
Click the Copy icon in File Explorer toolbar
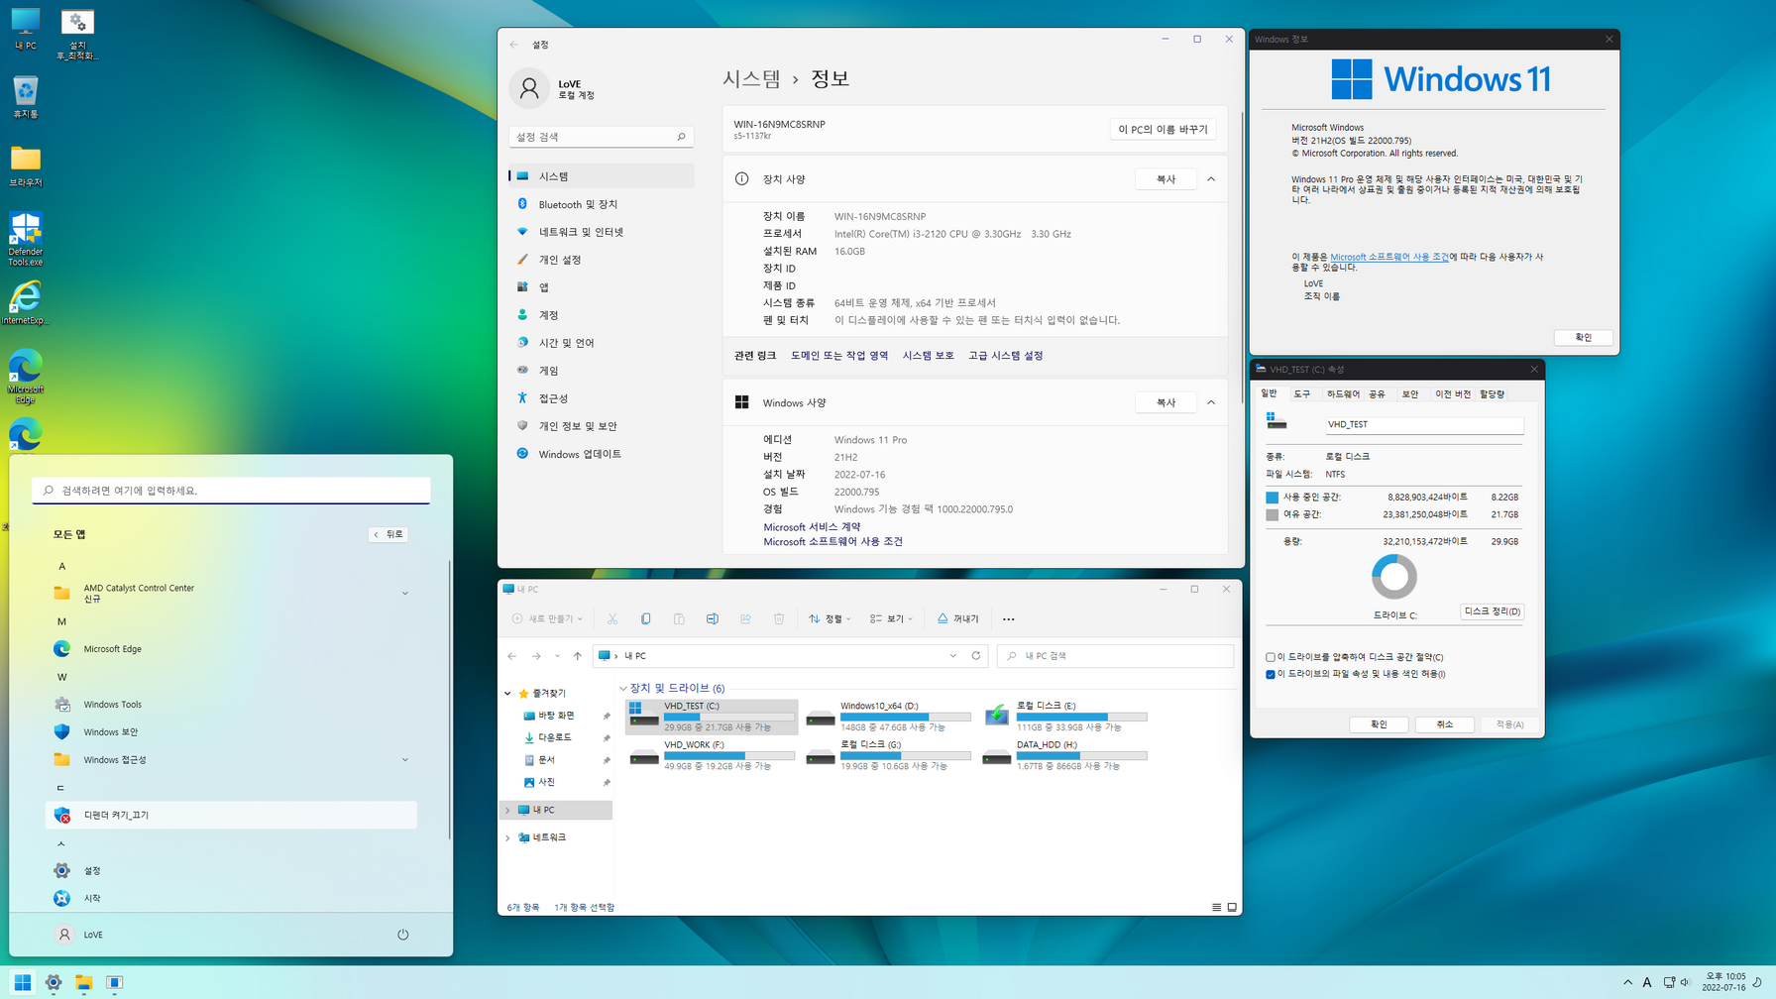click(x=645, y=618)
